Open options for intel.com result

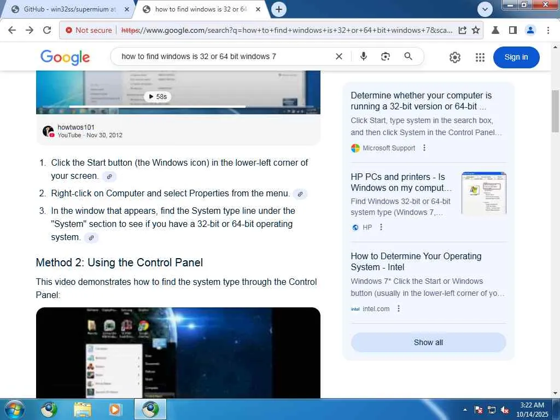click(x=399, y=308)
